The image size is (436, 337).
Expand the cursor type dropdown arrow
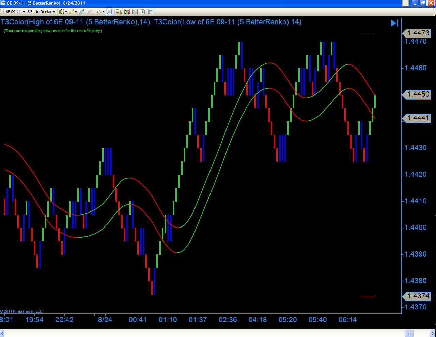pyautogui.click(x=103, y=12)
